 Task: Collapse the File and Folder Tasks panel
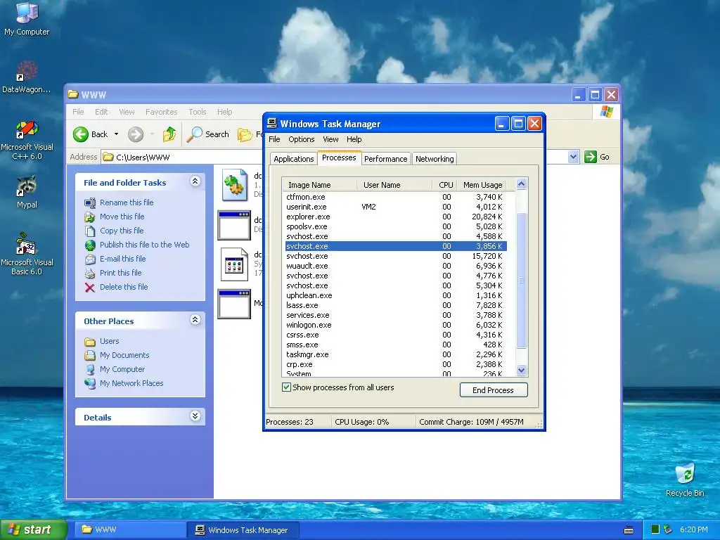pyautogui.click(x=195, y=181)
